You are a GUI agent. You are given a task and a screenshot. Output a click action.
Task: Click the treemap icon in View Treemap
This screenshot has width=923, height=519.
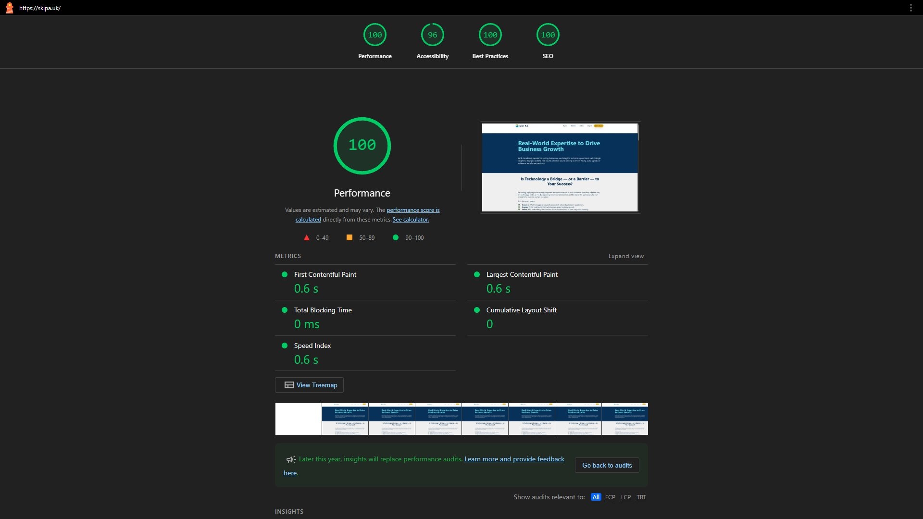pos(289,385)
